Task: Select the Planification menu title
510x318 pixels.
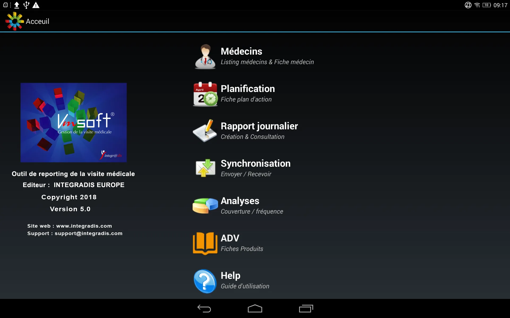Action: tap(248, 89)
